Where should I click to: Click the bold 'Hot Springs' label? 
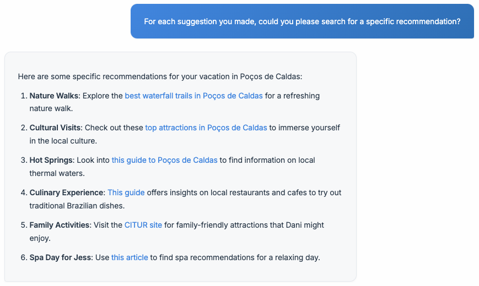coord(51,160)
